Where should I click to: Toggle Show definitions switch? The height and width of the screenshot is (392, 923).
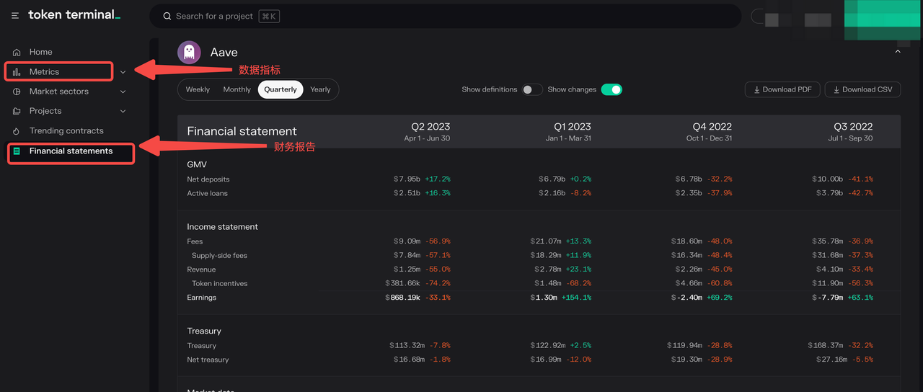pos(532,89)
